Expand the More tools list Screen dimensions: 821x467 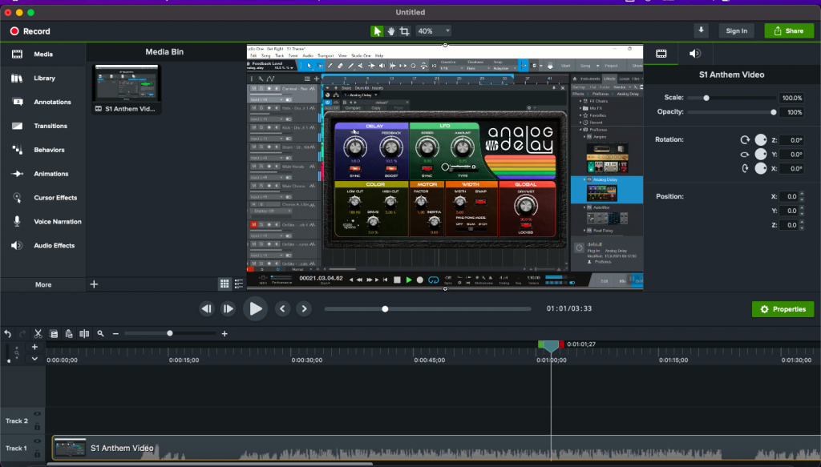pos(43,284)
